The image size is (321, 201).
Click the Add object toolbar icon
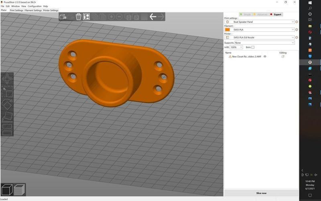coord(63,16)
